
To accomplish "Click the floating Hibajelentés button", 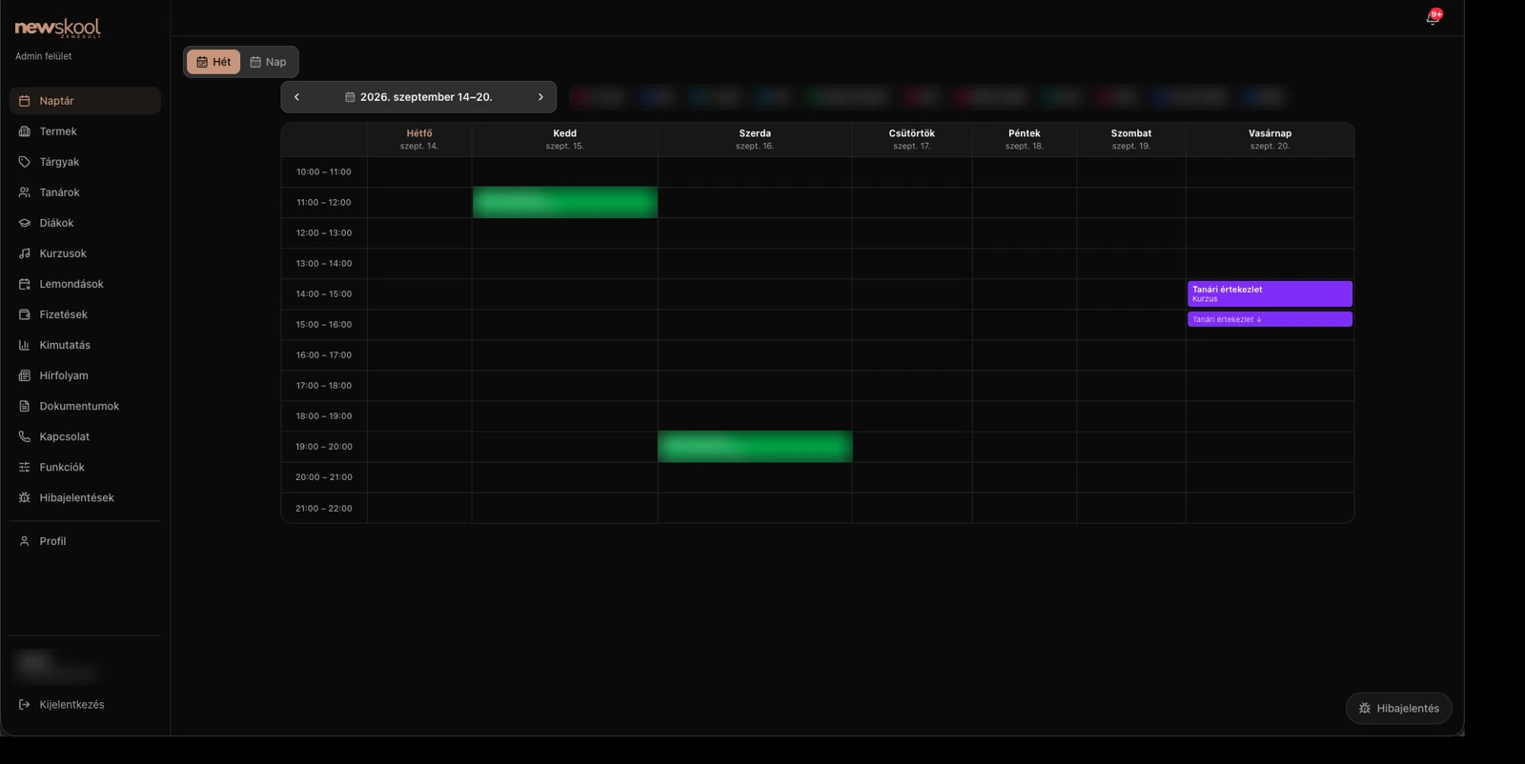I will pyautogui.click(x=1398, y=708).
